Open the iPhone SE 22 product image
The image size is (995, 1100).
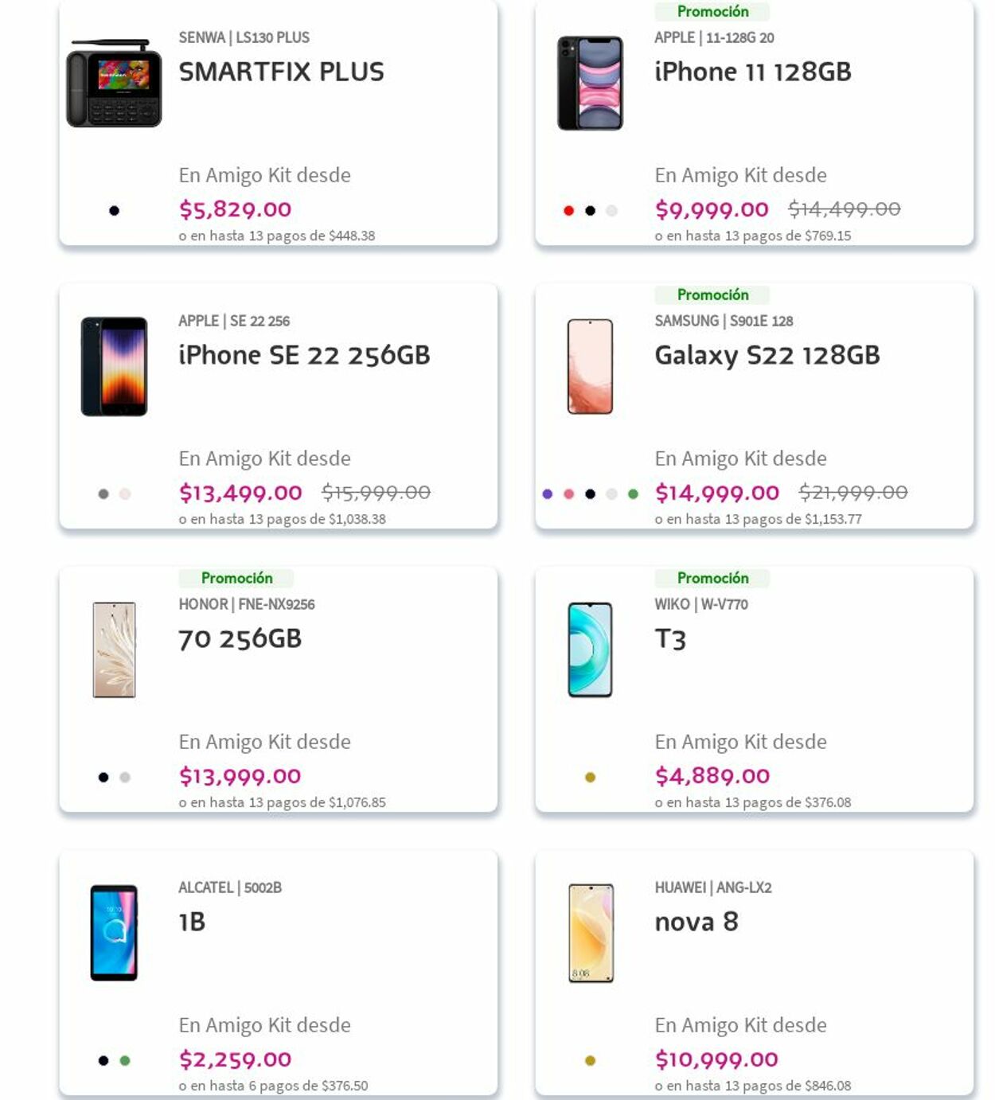click(x=114, y=367)
